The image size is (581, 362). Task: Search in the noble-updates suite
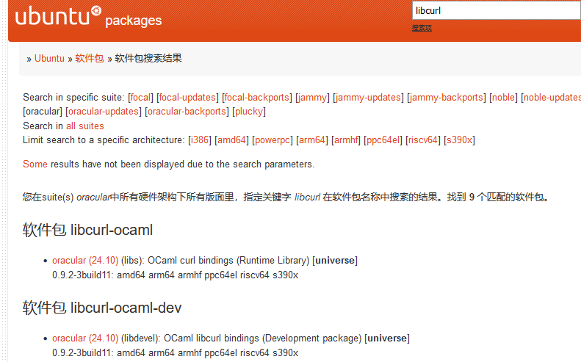click(552, 98)
